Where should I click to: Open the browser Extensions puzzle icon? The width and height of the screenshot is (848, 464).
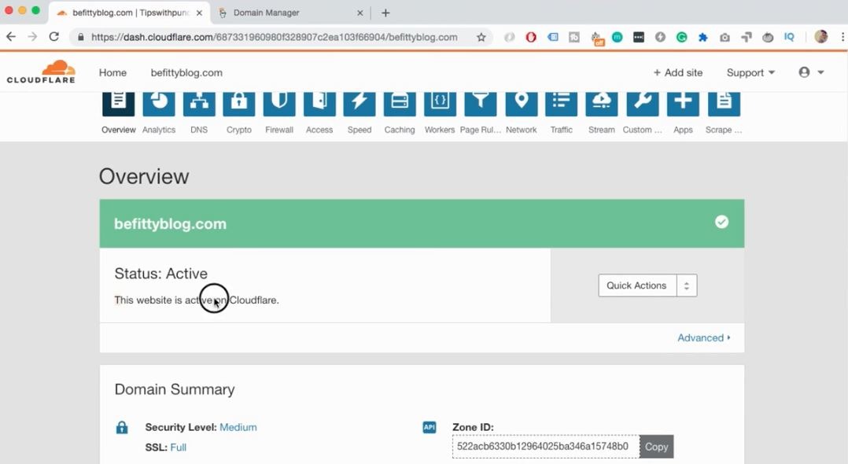[703, 37]
